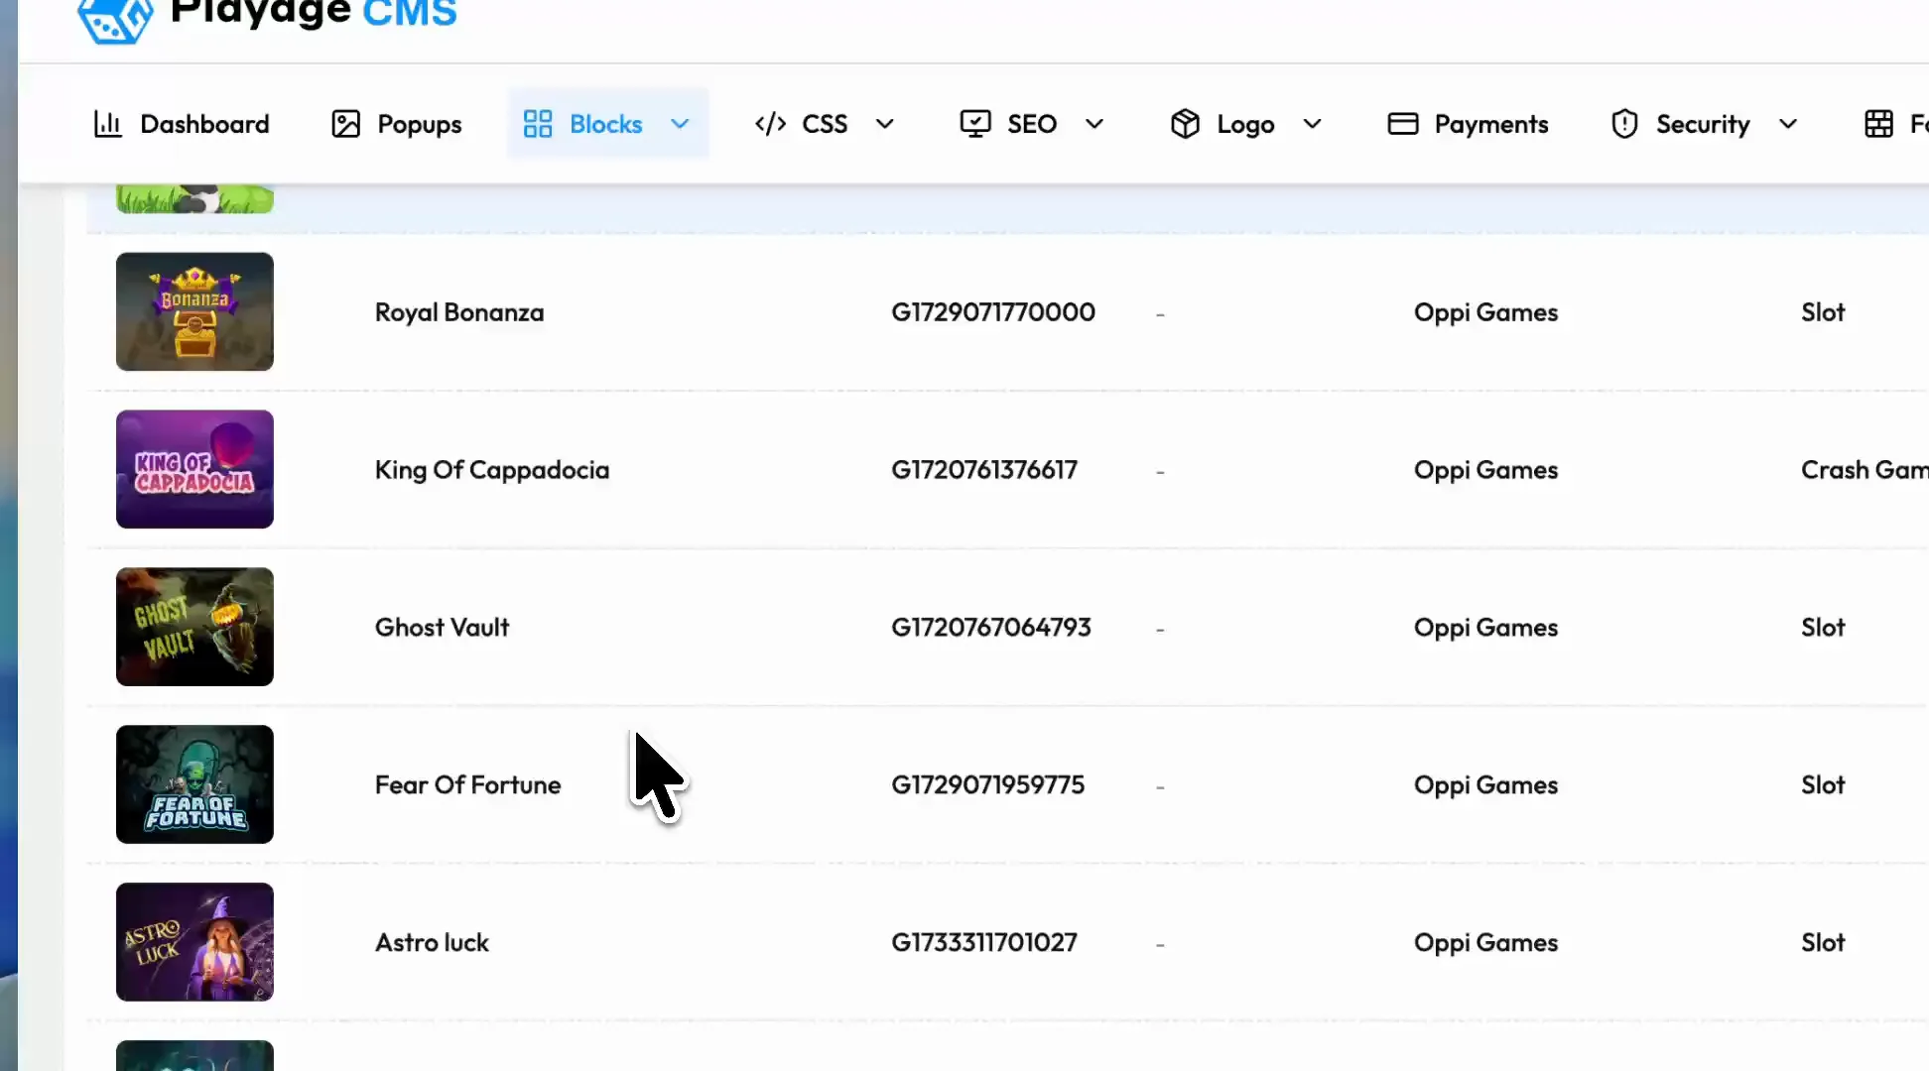Click the CSS code brackets icon
1929x1071 pixels.
770,124
